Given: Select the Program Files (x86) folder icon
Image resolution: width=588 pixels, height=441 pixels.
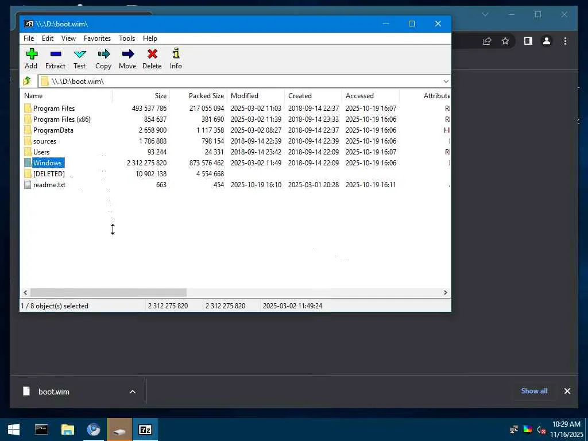Looking at the screenshot, I should 28,119.
